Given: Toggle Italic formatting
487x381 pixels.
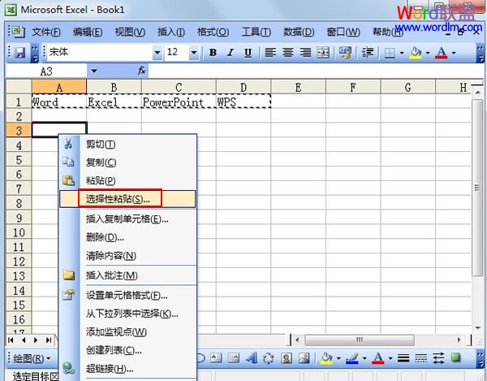Looking at the screenshot, I should tap(231, 53).
